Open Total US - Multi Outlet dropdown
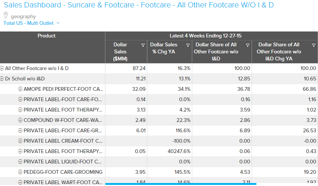 (32, 23)
